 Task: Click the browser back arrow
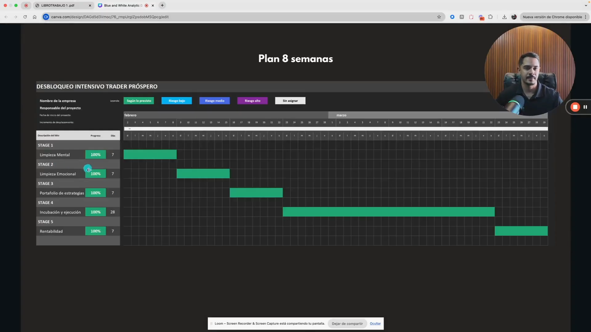[x=6, y=17]
